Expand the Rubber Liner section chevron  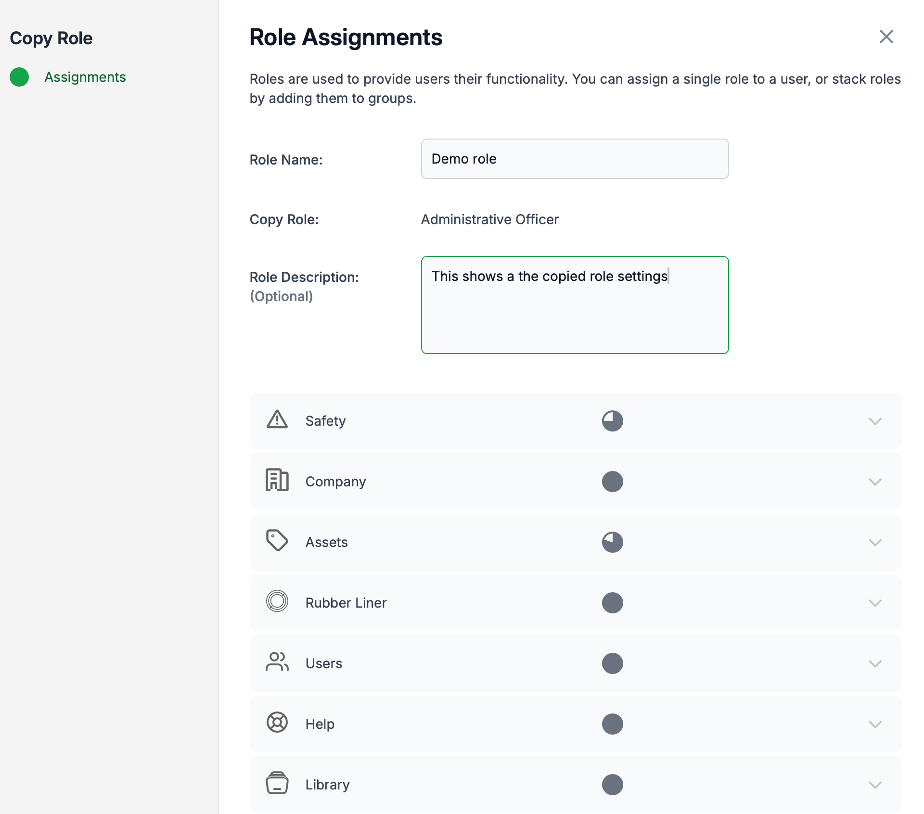click(875, 603)
